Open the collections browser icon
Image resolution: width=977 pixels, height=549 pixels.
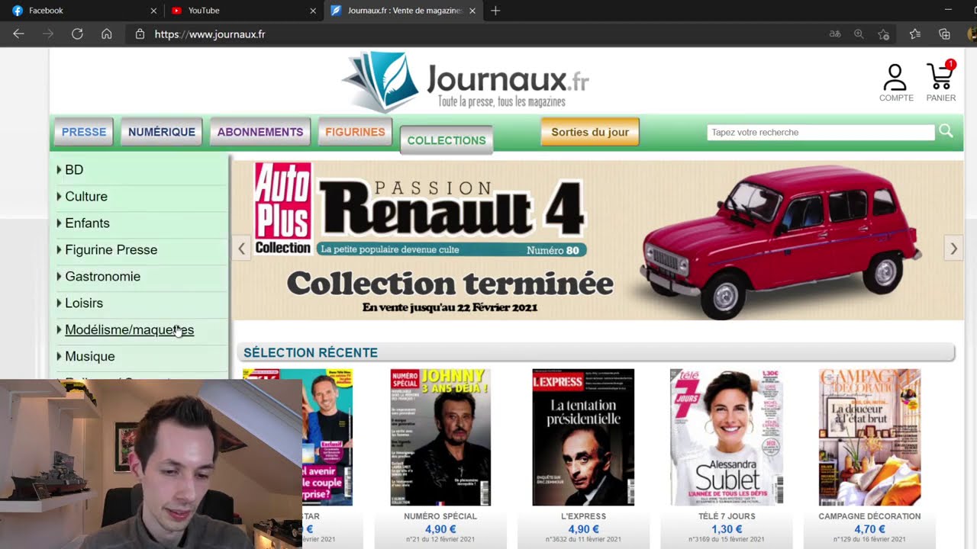pyautogui.click(x=945, y=34)
